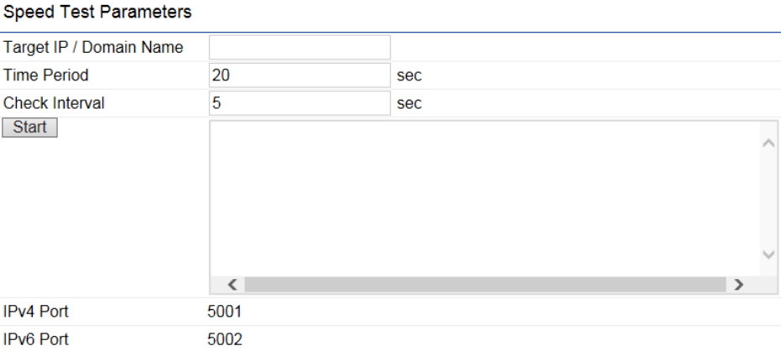Click the Target IP / Domain Name field
This screenshot has width=781, height=351.
click(299, 48)
